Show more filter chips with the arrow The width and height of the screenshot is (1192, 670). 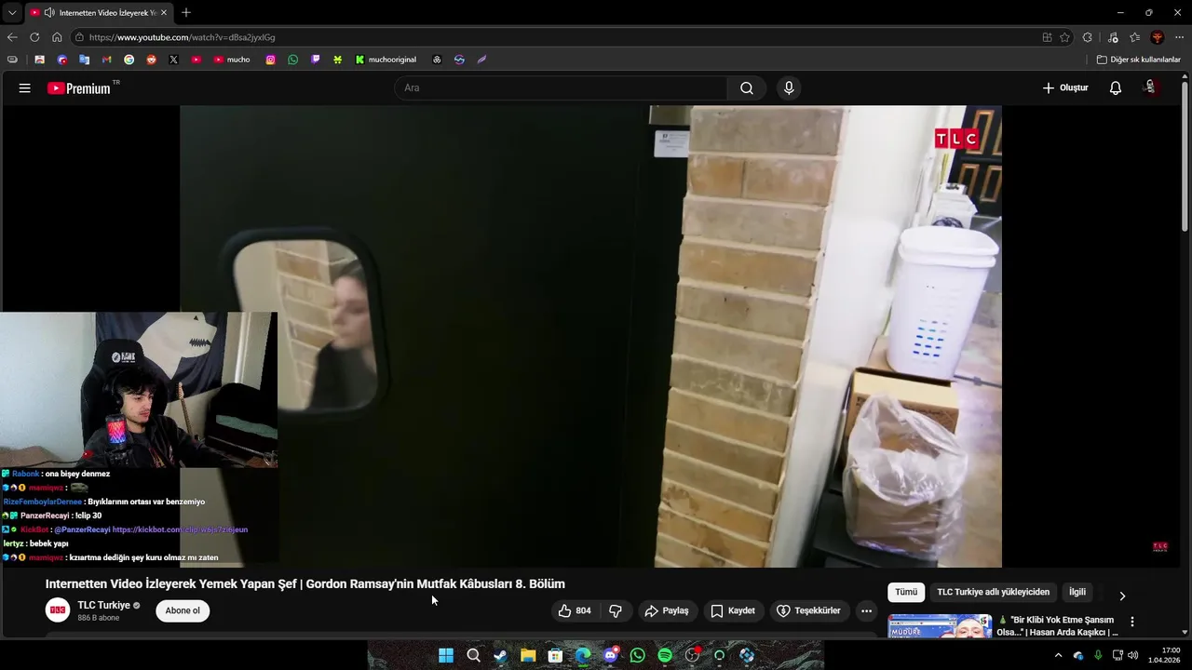click(1122, 596)
